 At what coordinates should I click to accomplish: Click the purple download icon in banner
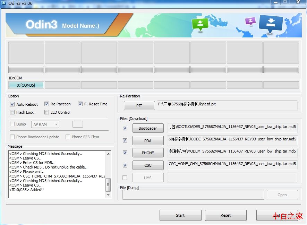(250, 21)
